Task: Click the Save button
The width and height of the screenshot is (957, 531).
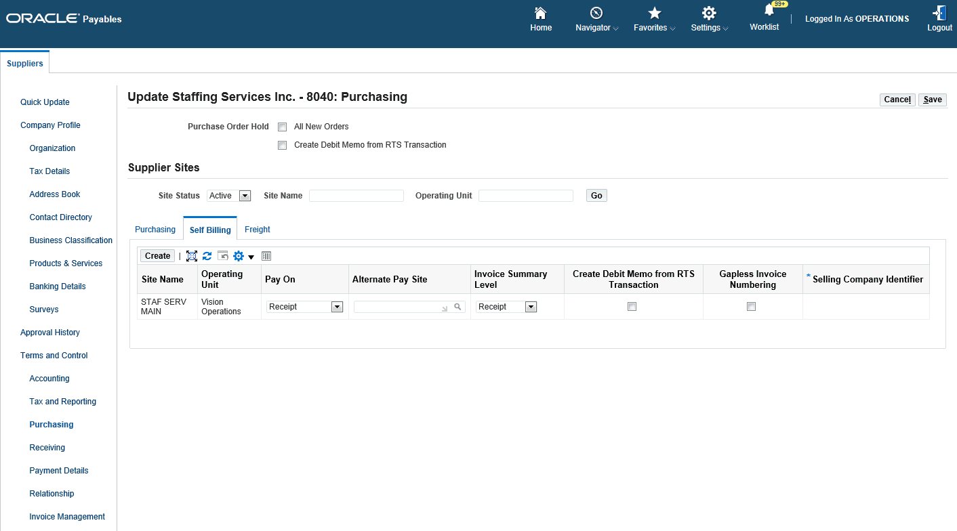Action: coord(933,100)
